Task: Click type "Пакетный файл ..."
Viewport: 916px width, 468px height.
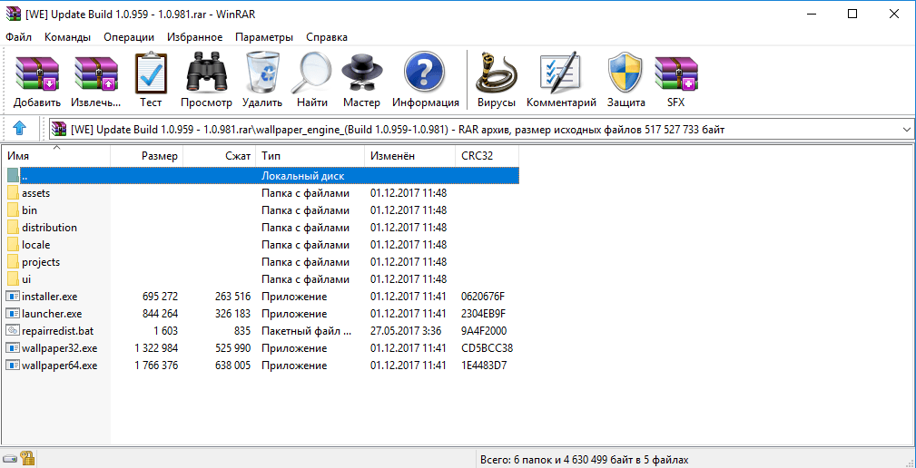Action: pos(307,331)
